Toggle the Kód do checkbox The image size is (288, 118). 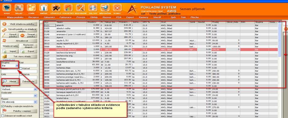(x=21, y=75)
